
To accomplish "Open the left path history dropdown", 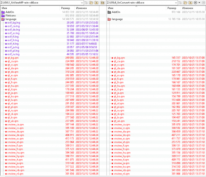I will click(x=82, y=3).
